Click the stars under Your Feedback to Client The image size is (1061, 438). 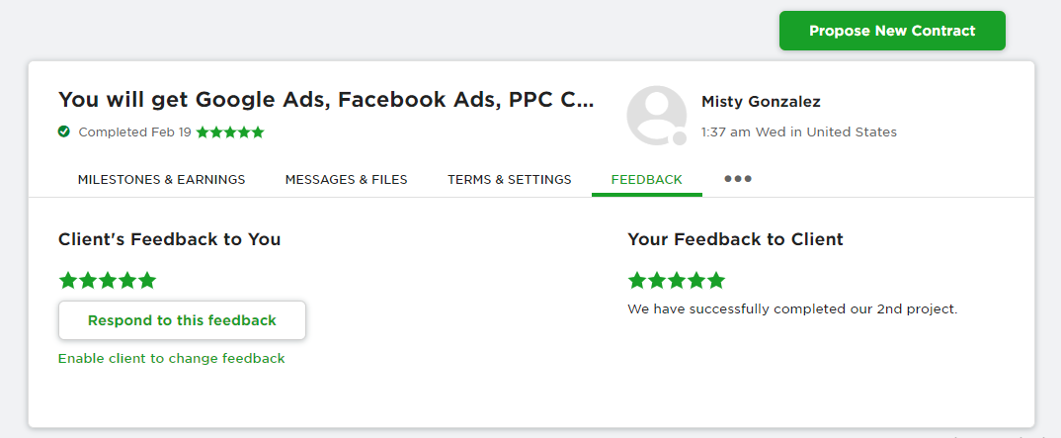pyautogui.click(x=677, y=280)
